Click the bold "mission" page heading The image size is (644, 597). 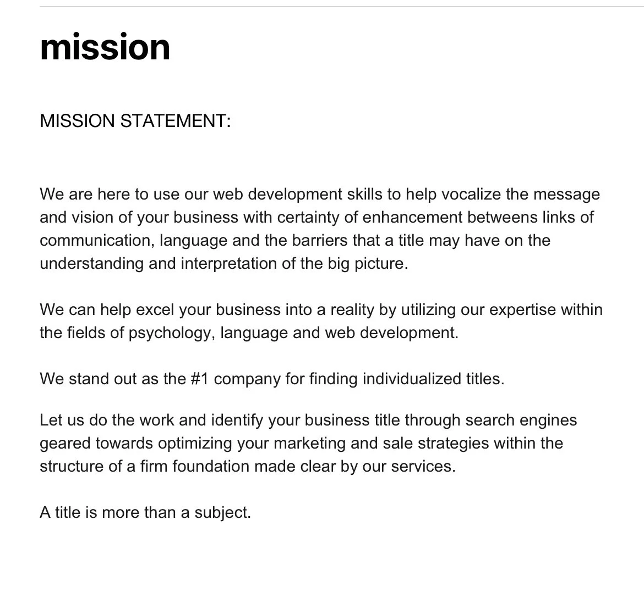(105, 48)
